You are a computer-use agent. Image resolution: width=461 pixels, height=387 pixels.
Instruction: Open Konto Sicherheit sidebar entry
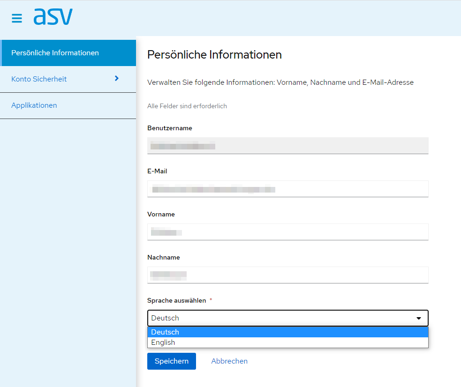point(68,79)
